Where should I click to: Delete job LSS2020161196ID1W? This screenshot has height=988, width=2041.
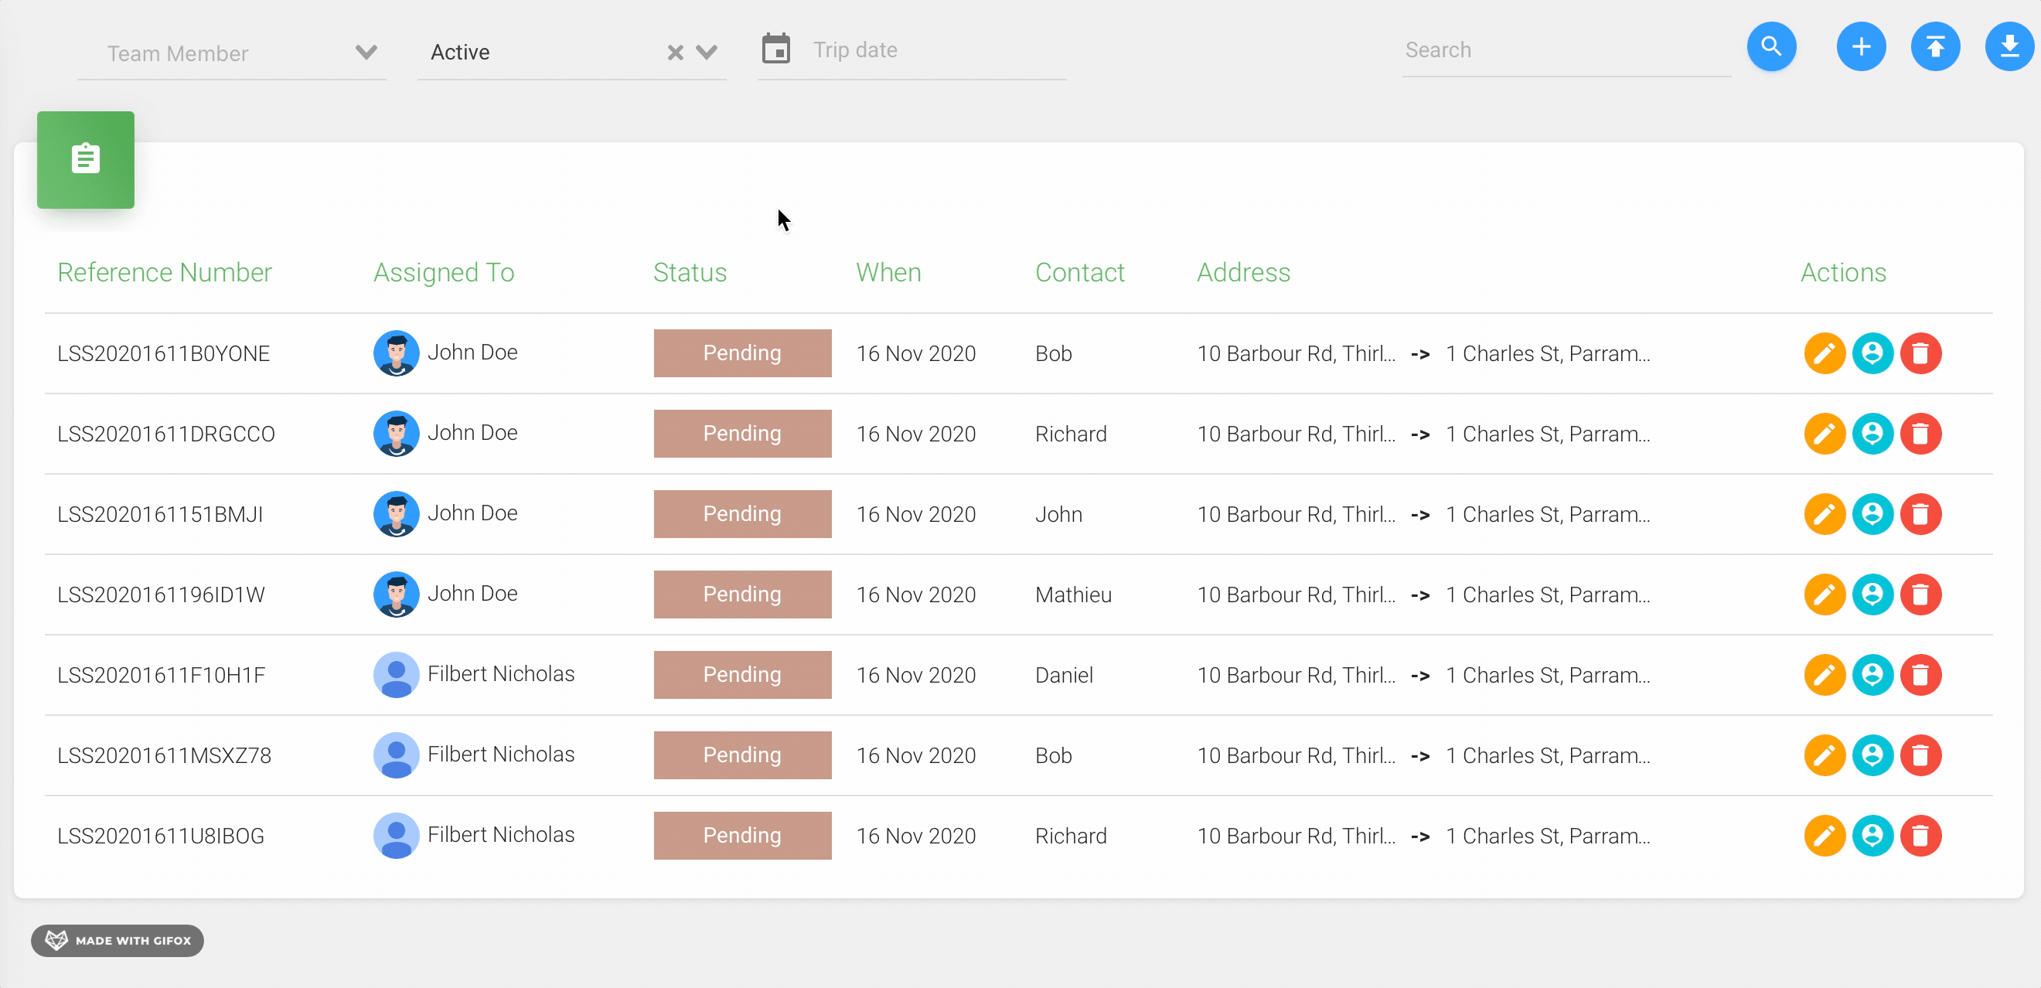[1920, 595]
